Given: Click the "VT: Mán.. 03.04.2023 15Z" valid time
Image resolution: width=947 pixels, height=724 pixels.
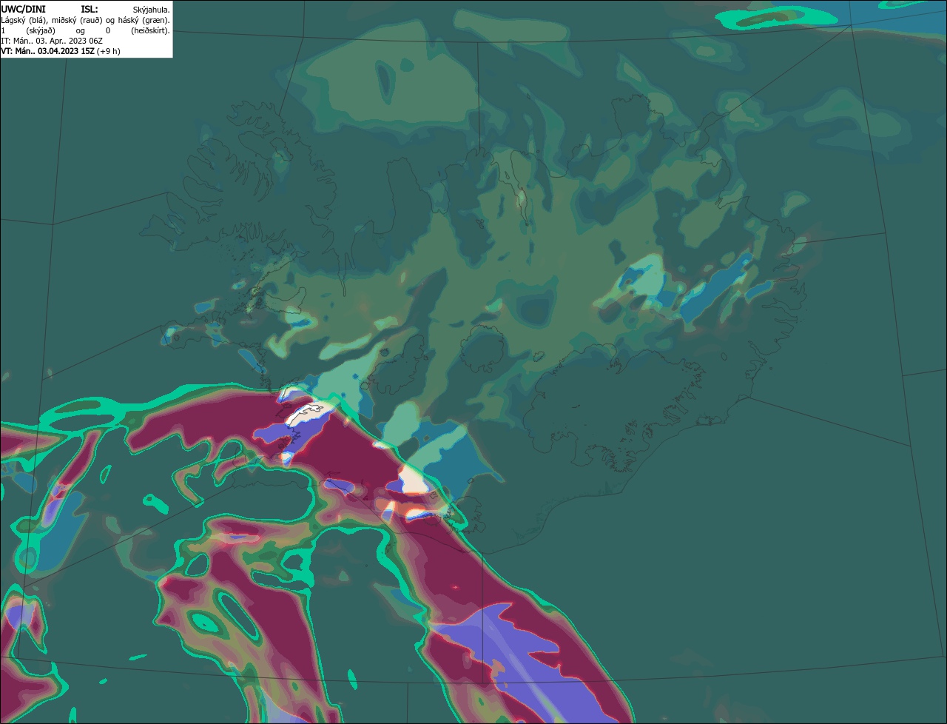Looking at the screenshot, I should click(47, 51).
